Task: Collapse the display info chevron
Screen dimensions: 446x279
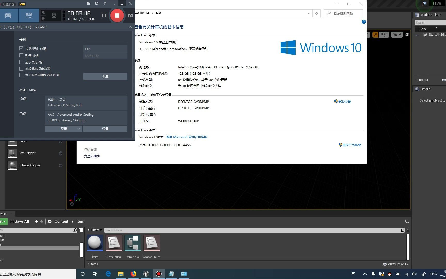Action: click(x=130, y=27)
